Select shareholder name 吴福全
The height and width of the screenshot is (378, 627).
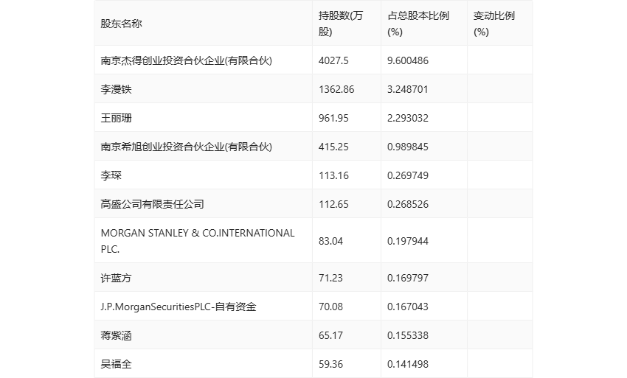coord(116,364)
